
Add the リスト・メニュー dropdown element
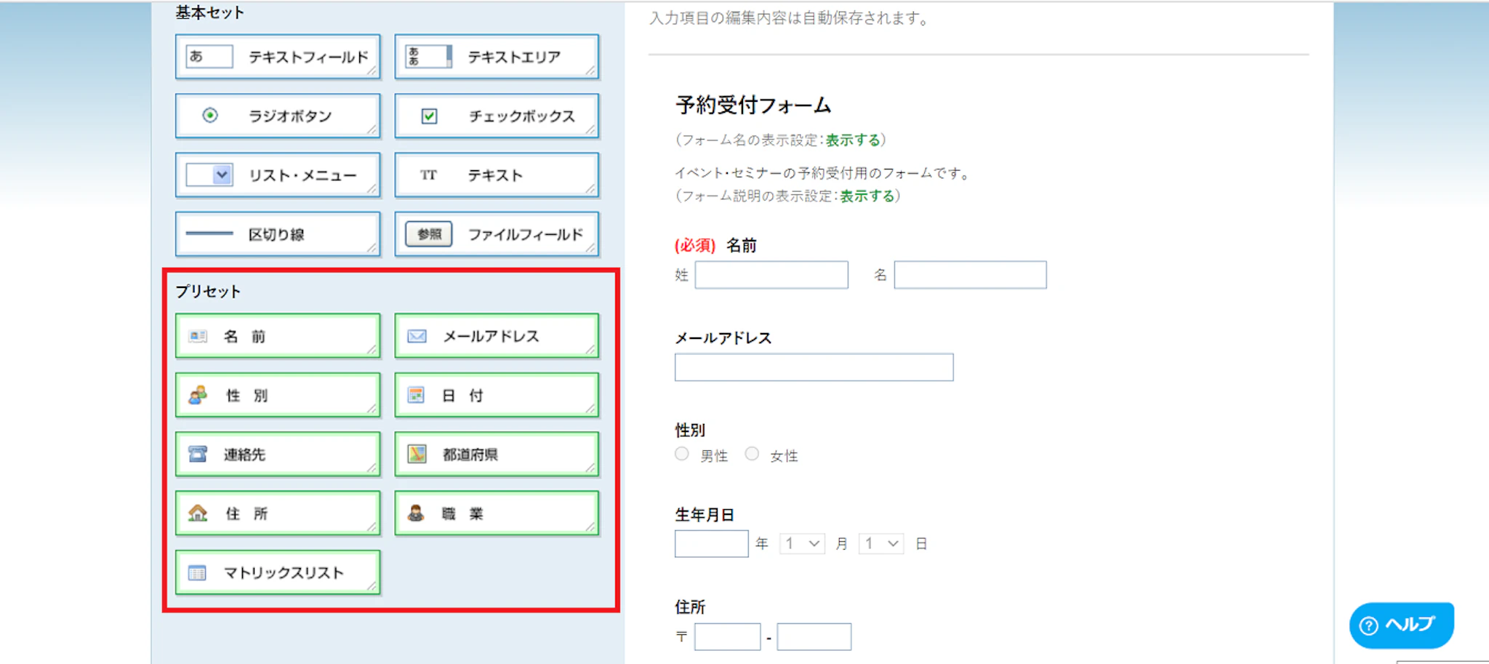coord(277,175)
